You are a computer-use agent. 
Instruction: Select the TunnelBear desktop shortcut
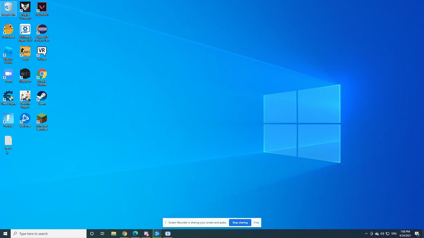coord(8,31)
